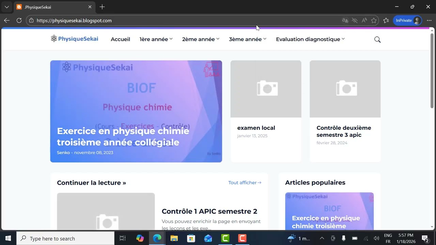436x245 pixels.
Task: Close the PhysiqueSekai tab
Action: (x=90, y=7)
